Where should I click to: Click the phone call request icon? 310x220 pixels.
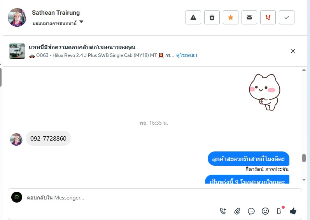point(223,211)
